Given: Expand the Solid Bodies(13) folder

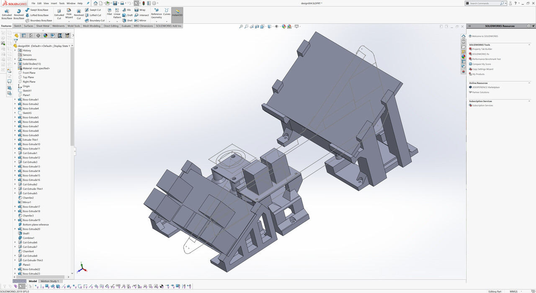Looking at the screenshot, I should (x=15, y=64).
